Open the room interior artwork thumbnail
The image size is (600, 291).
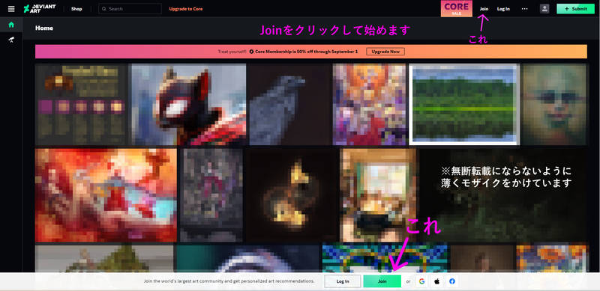click(x=378, y=195)
